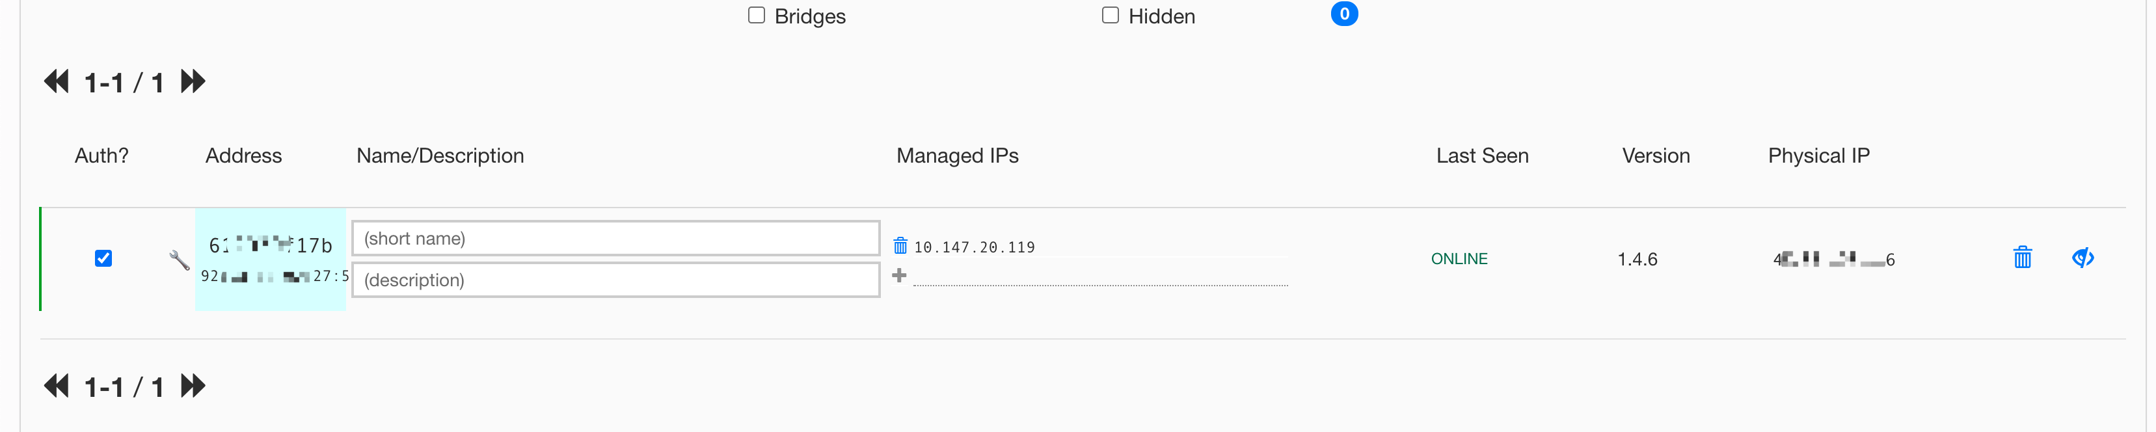Image resolution: width=2156 pixels, height=432 pixels.
Task: Focus the short name input field
Action: 615,239
